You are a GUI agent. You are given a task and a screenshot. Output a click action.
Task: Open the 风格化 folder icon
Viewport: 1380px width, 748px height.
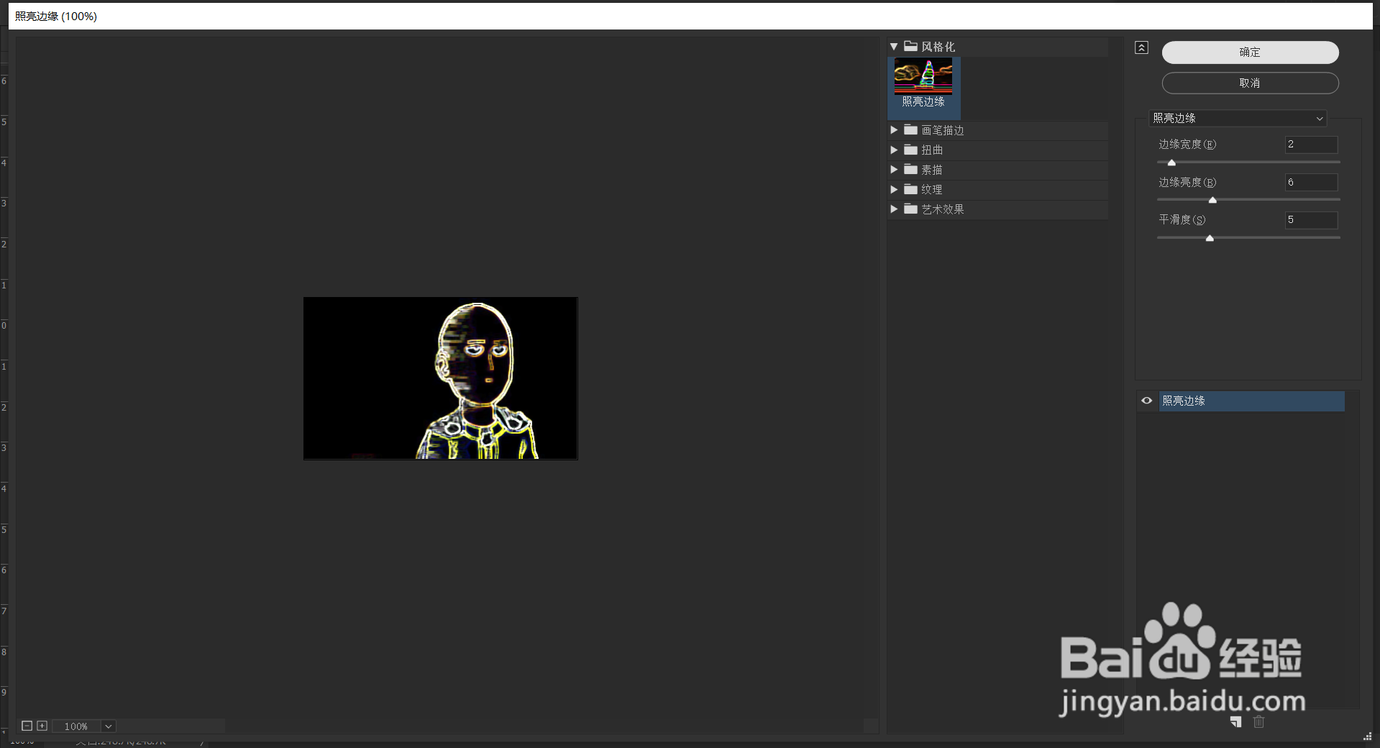910,47
